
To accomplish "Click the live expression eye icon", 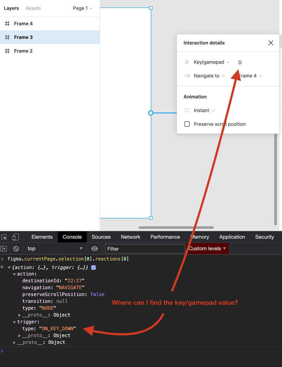I will pos(95,249).
